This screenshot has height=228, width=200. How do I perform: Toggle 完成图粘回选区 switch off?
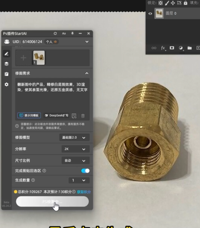click(x=86, y=171)
